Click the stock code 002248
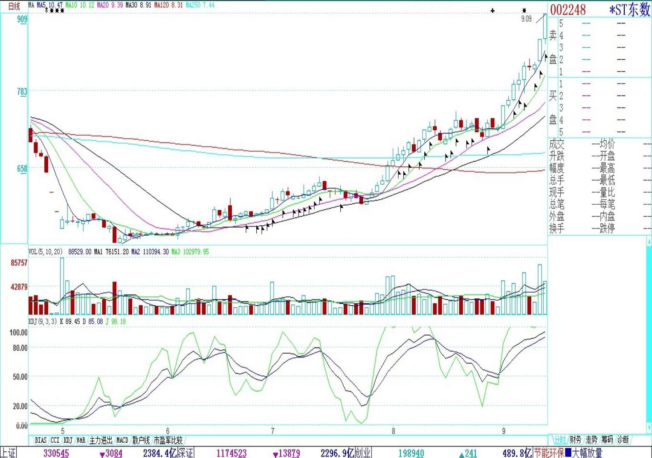 point(568,9)
